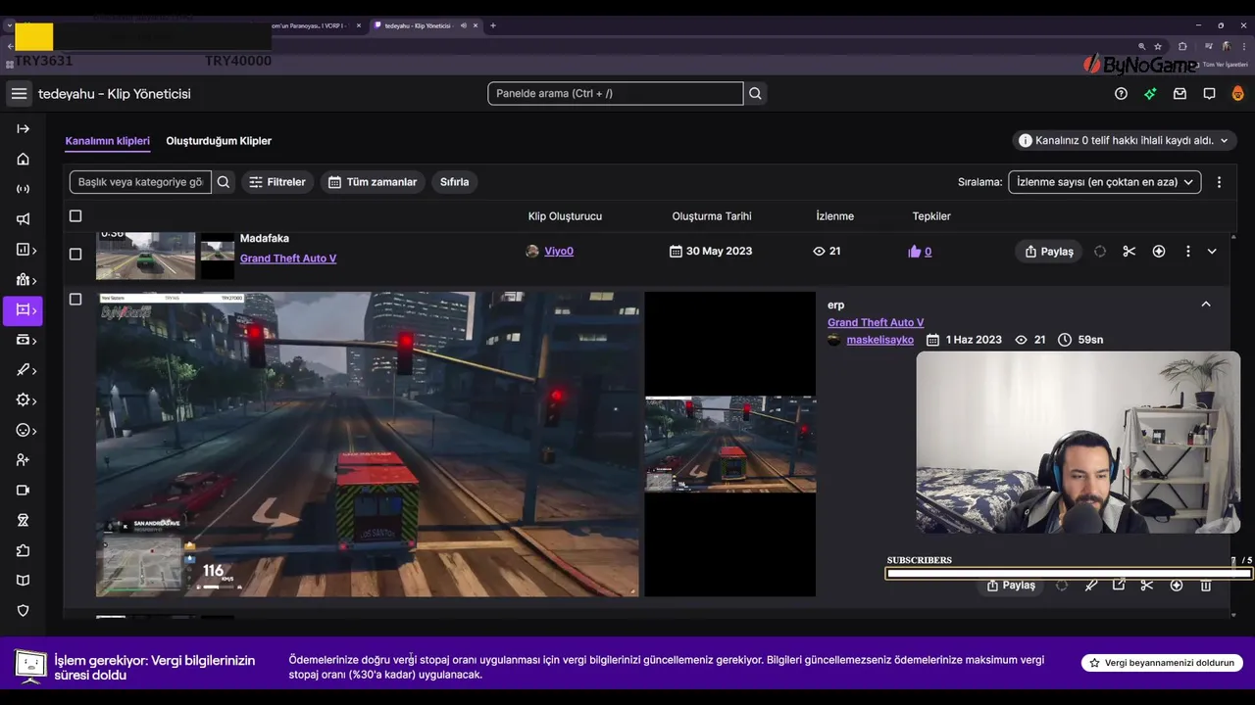Open the smiley viewer rewards sidebar icon
Screen dimensions: 1255x705
click(x=24, y=430)
